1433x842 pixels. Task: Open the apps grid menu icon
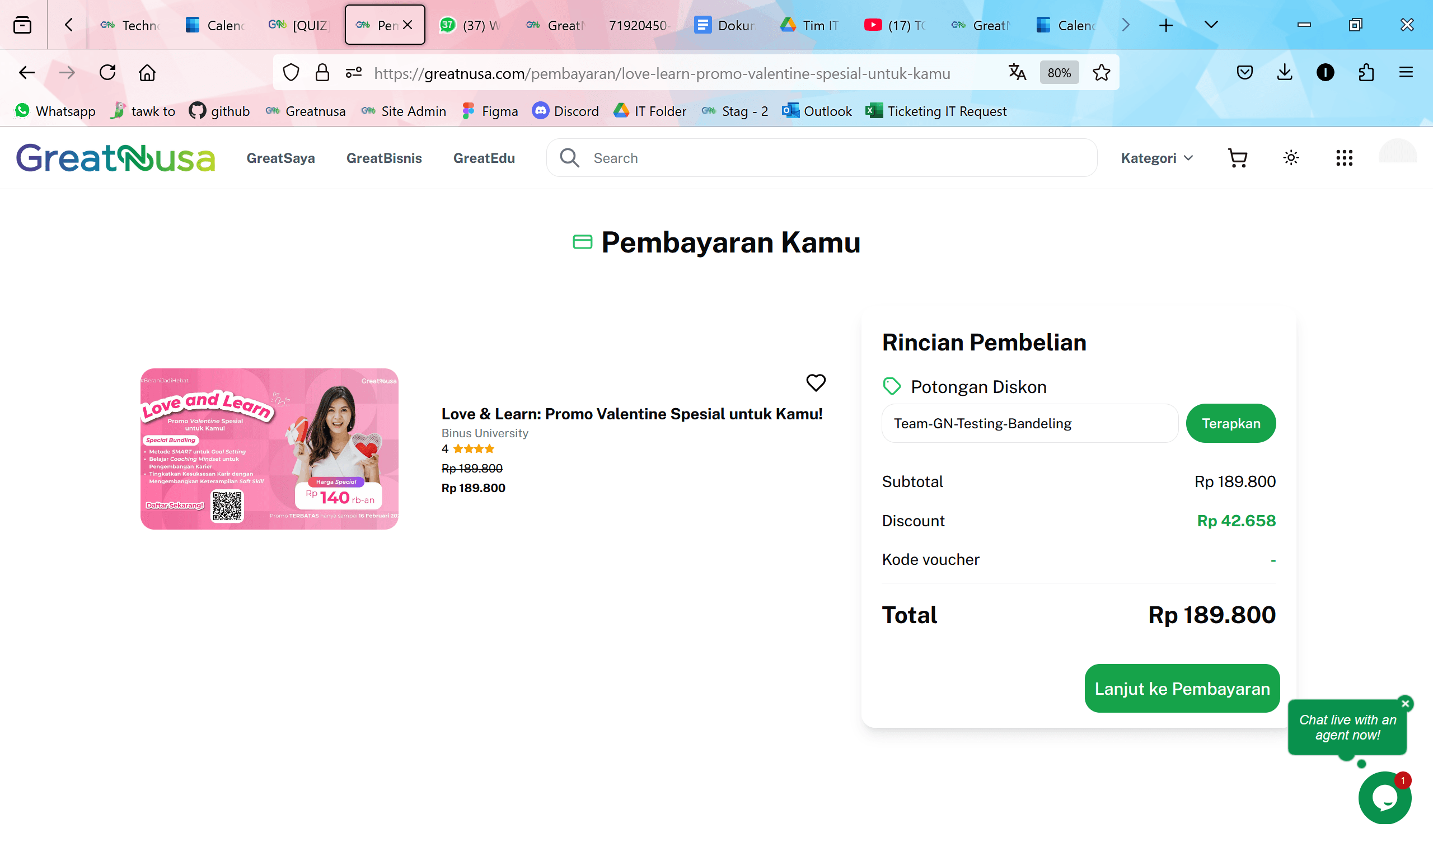point(1344,158)
